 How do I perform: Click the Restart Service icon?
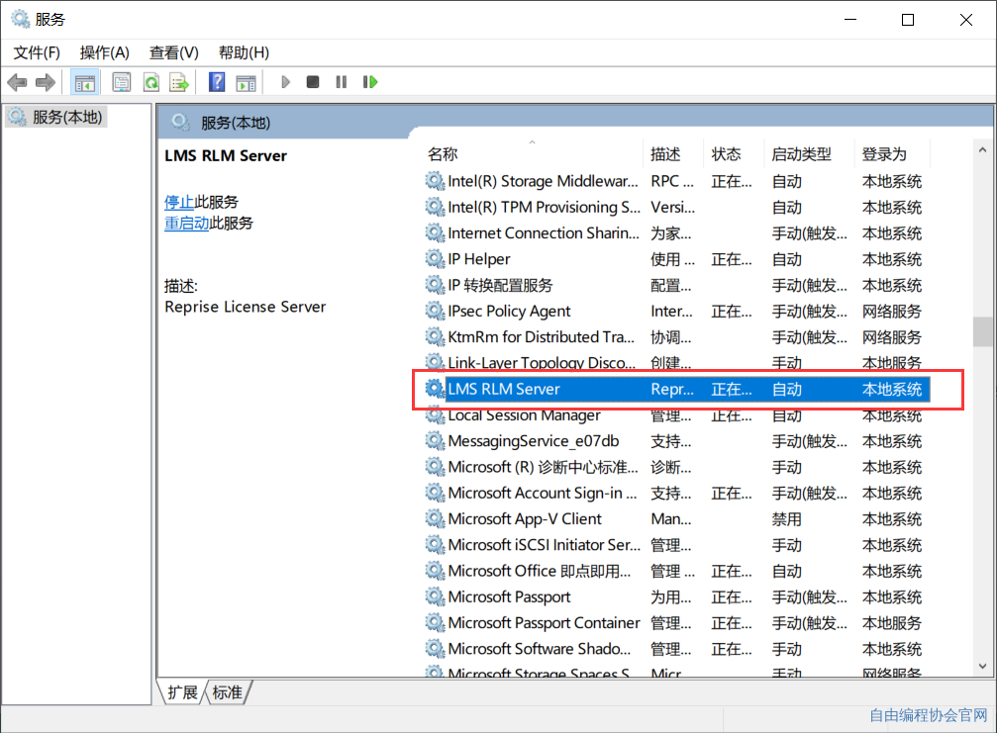coord(370,82)
